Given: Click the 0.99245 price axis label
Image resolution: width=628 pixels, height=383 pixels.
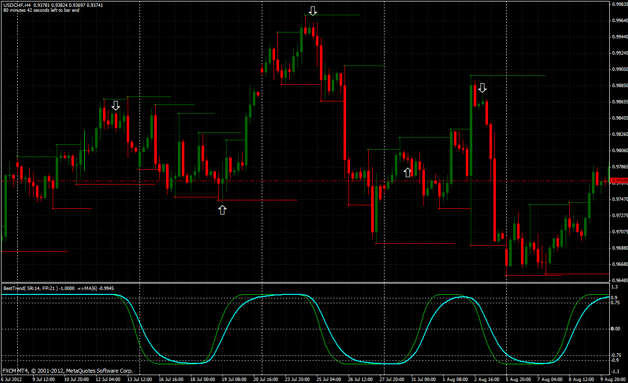Looking at the screenshot, I should tap(619, 53).
